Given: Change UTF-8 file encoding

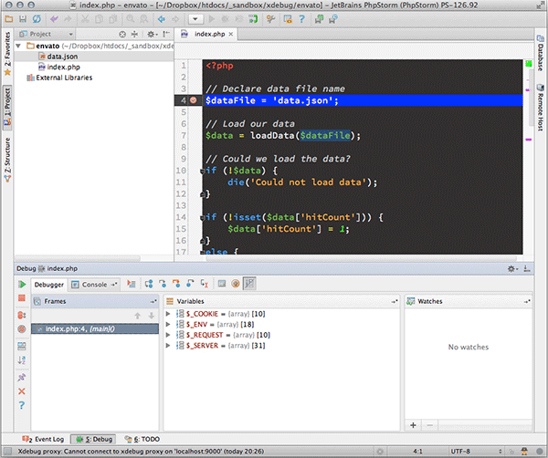Looking at the screenshot, I should 476,451.
